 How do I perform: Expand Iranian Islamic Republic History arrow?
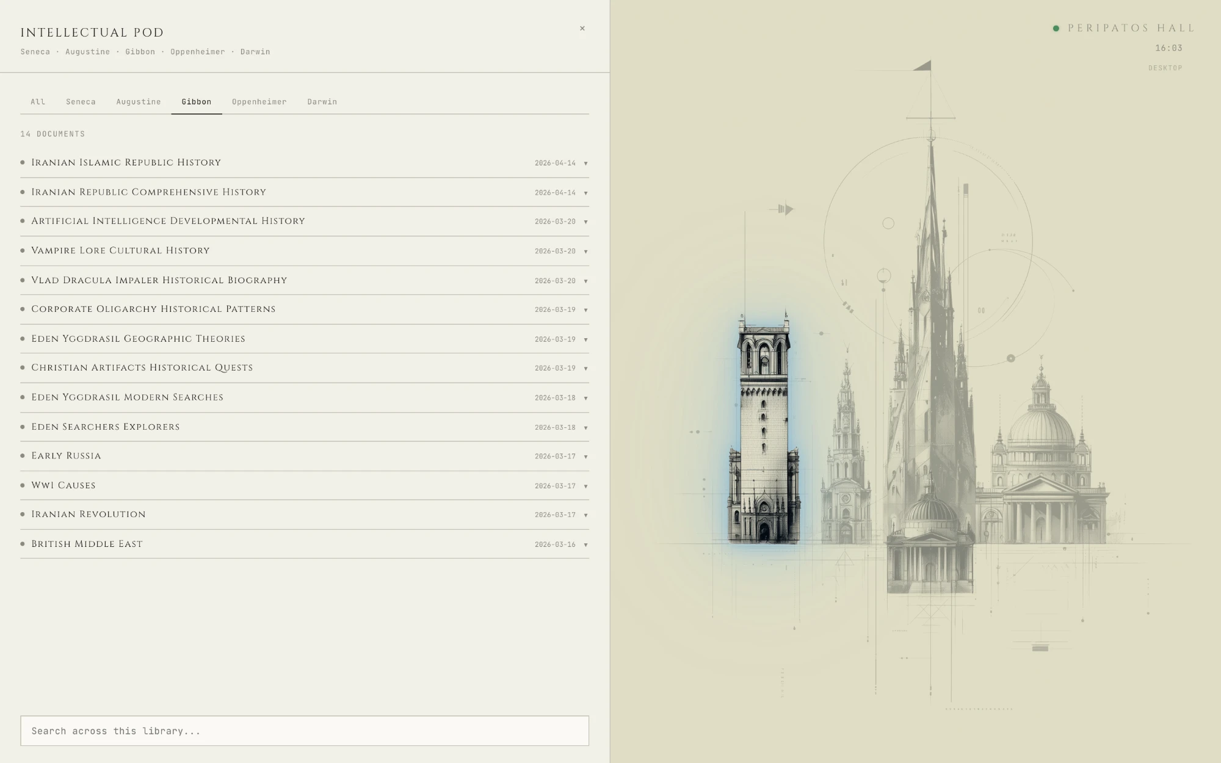585,164
